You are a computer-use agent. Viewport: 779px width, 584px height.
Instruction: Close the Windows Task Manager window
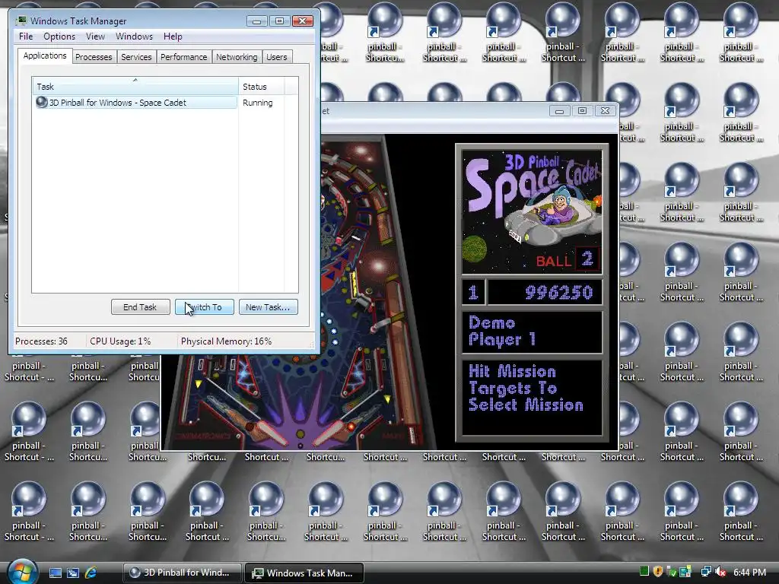tap(303, 21)
